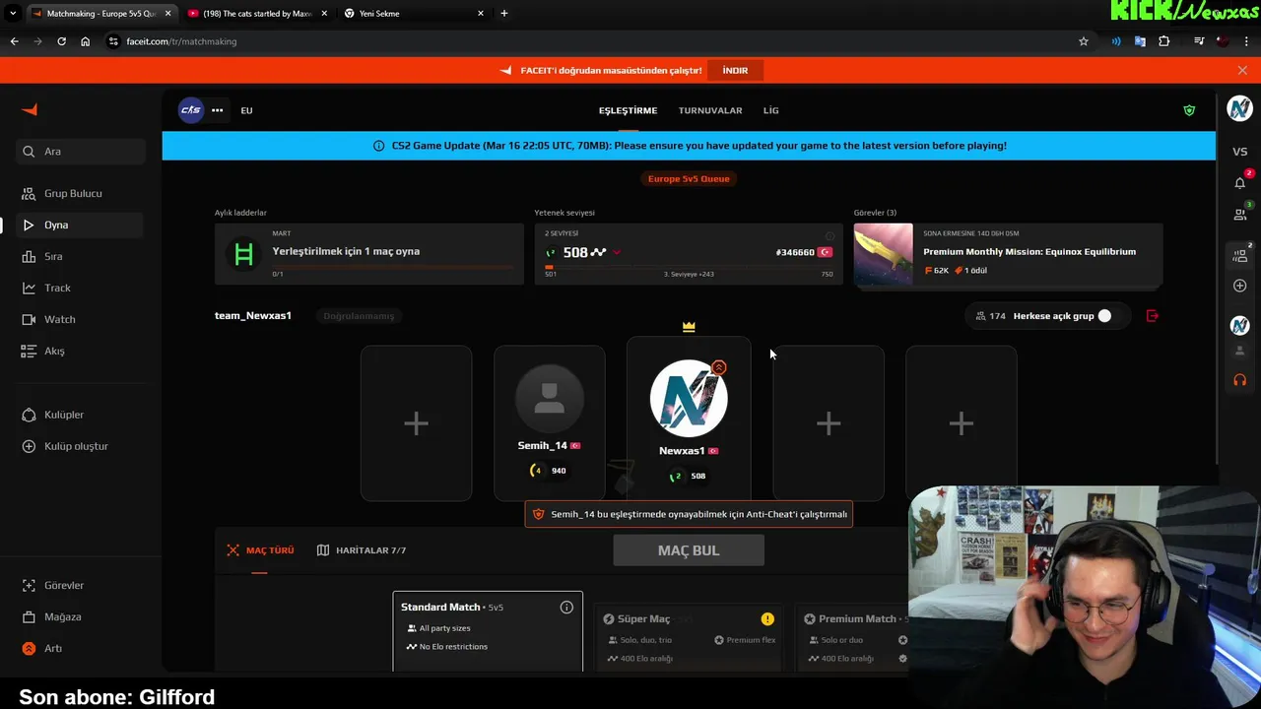Image resolution: width=1261 pixels, height=709 pixels.
Task: Leave the party using red exit icon
Action: point(1153,316)
